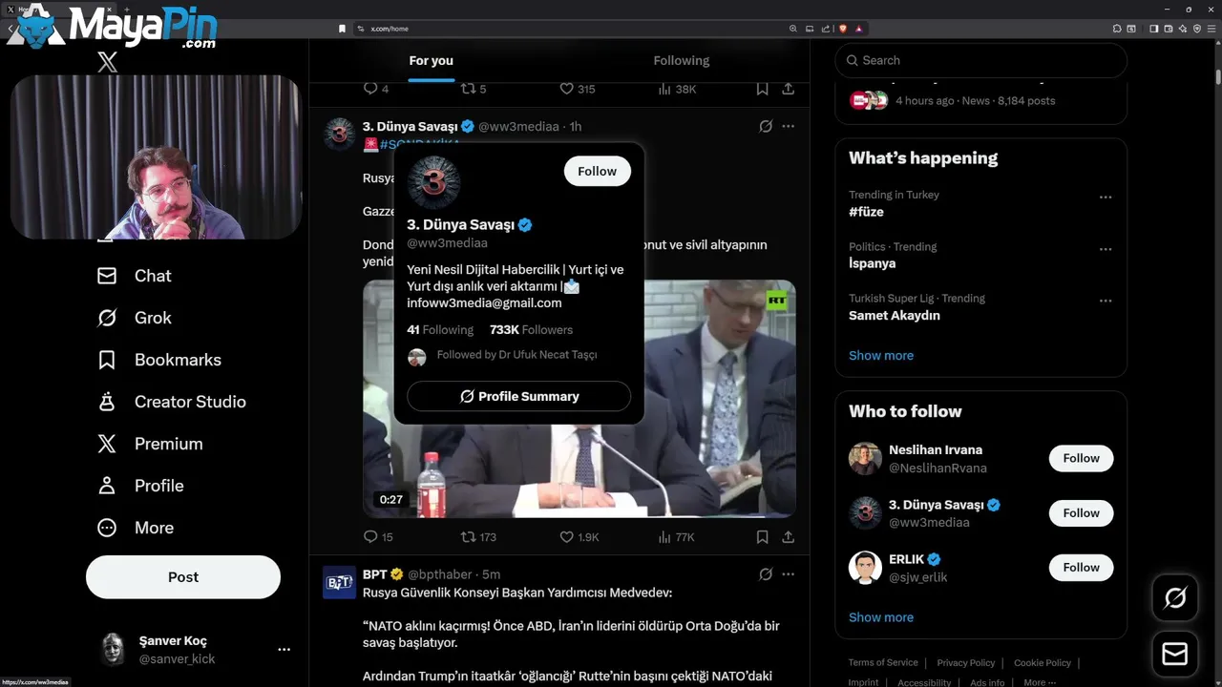The width and height of the screenshot is (1222, 687).
Task: Click the Post button
Action: (183, 577)
